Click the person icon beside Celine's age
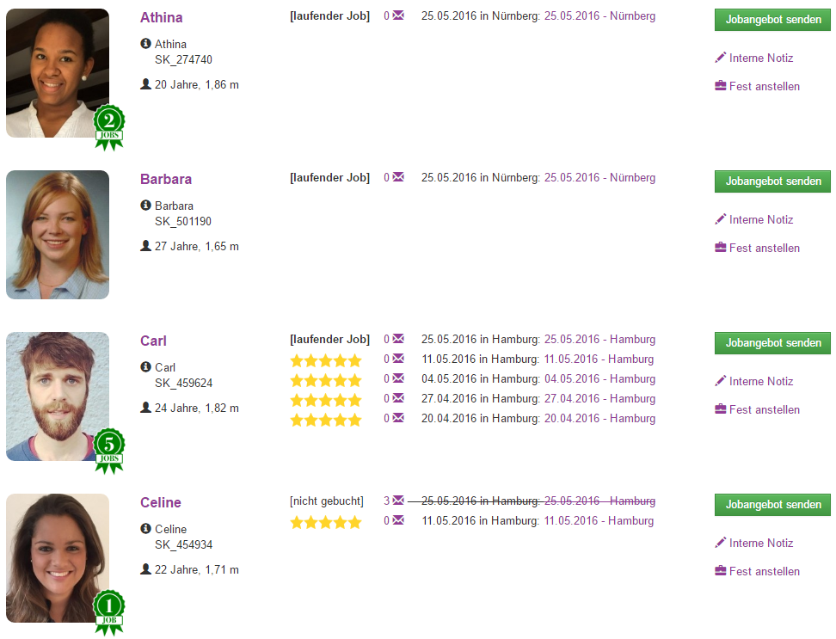The width and height of the screenshot is (836, 639). [145, 569]
